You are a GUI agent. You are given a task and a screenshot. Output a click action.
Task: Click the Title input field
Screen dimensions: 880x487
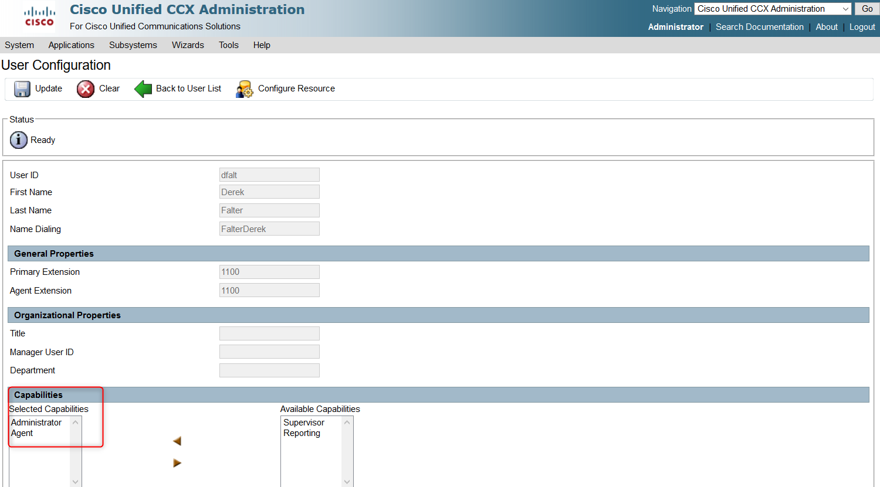tap(269, 333)
